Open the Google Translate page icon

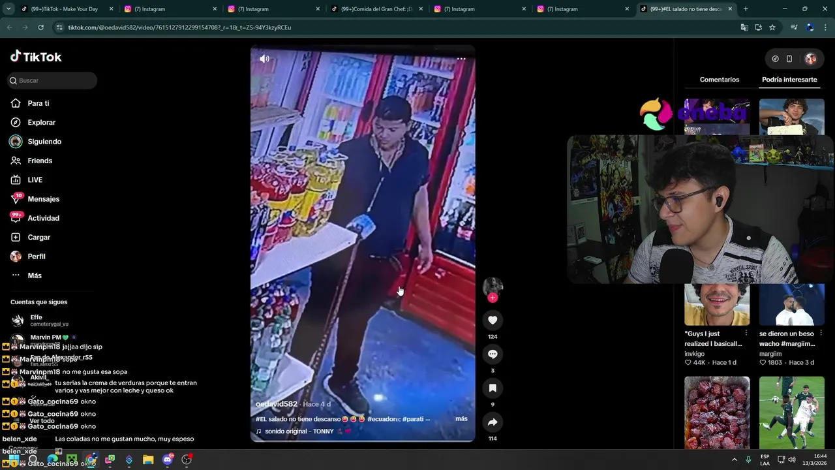(x=744, y=27)
